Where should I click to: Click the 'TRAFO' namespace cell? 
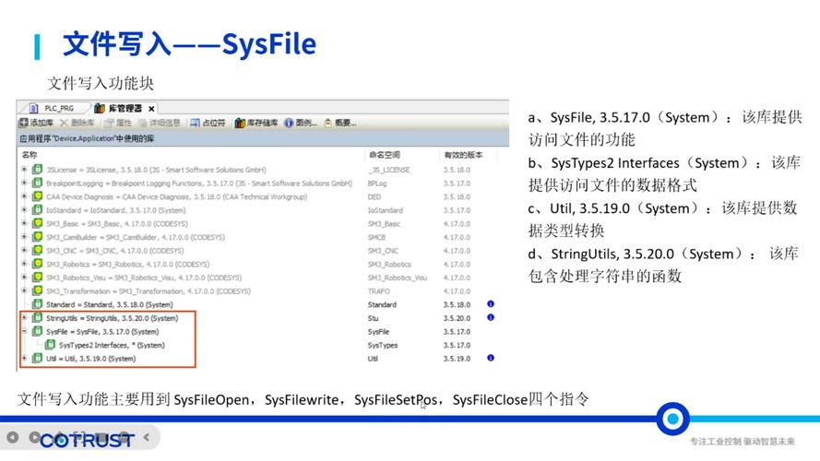point(378,291)
